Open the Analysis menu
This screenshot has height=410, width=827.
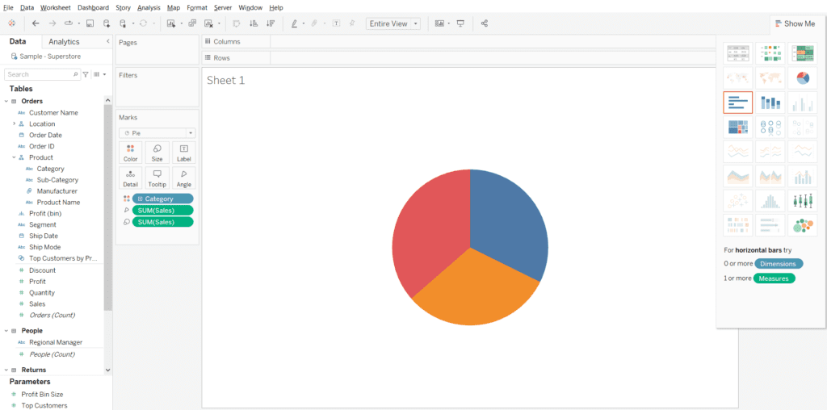[149, 7]
